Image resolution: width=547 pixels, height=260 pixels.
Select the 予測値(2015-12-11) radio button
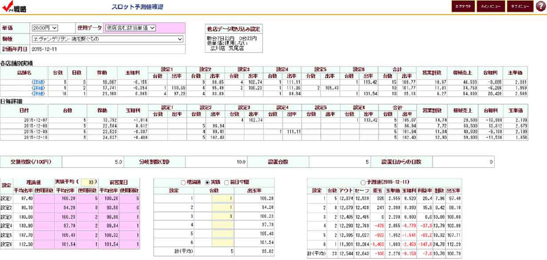tap(363, 182)
